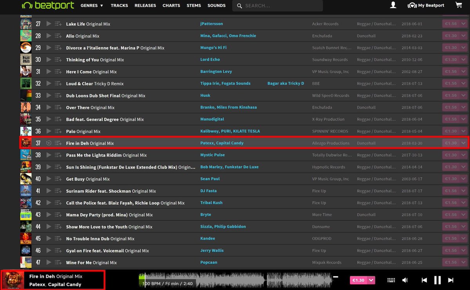
Task: Skip to the next track in the player
Action: pos(451,280)
